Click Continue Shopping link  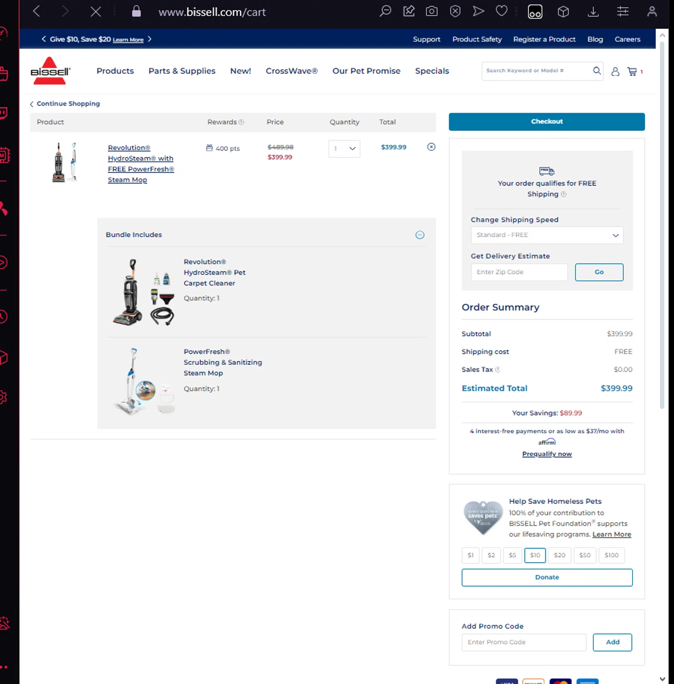(x=65, y=104)
